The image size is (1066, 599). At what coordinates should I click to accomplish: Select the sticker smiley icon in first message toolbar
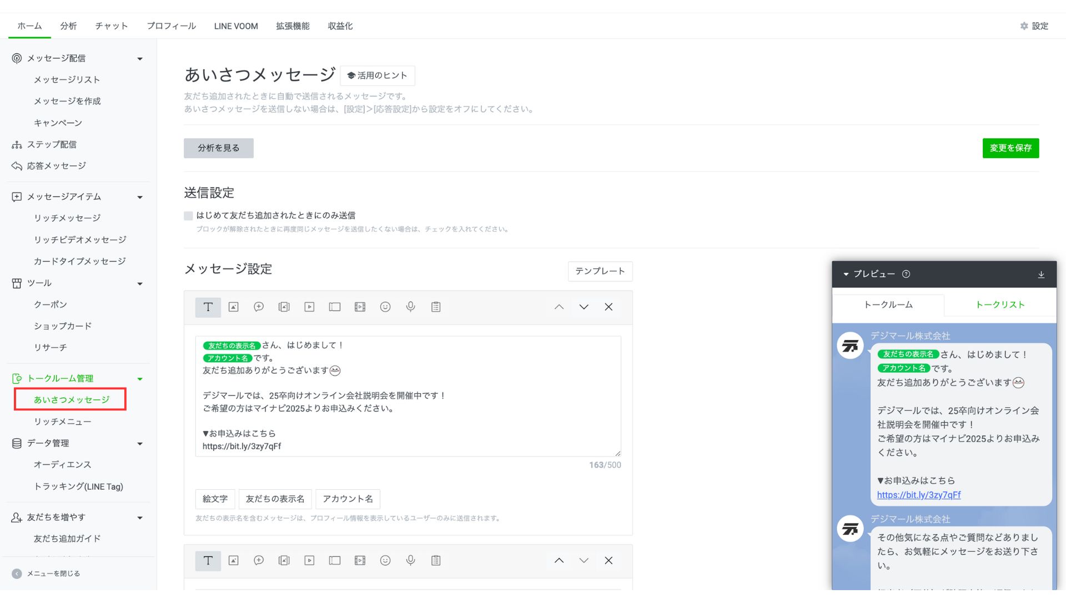click(x=385, y=307)
